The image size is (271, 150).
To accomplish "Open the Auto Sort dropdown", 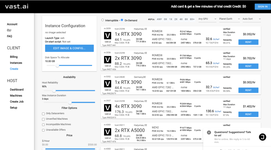I will click(251, 19).
